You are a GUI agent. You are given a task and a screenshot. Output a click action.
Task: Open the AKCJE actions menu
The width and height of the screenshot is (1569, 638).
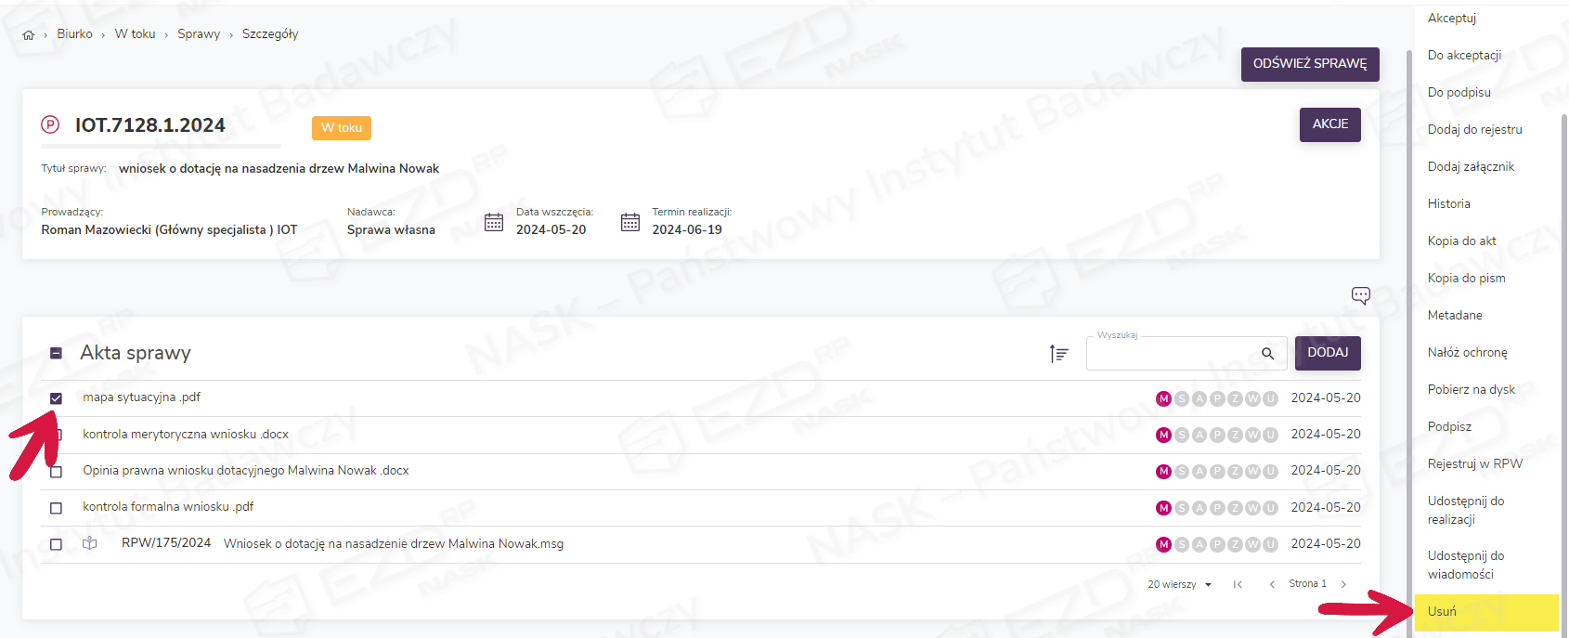point(1329,124)
